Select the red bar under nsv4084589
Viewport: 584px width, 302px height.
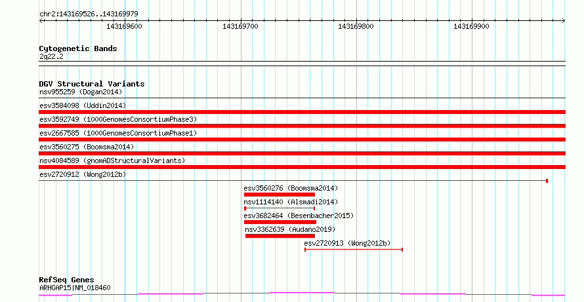302,167
